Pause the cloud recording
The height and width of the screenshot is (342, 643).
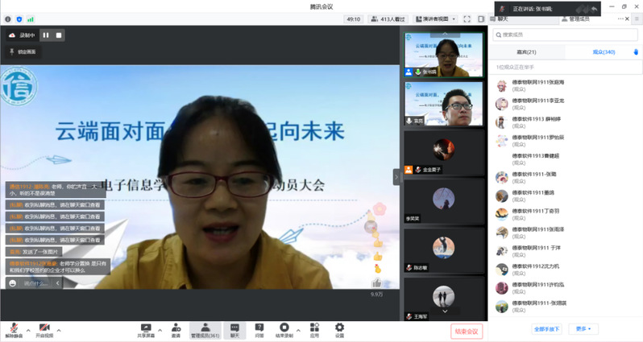point(46,35)
